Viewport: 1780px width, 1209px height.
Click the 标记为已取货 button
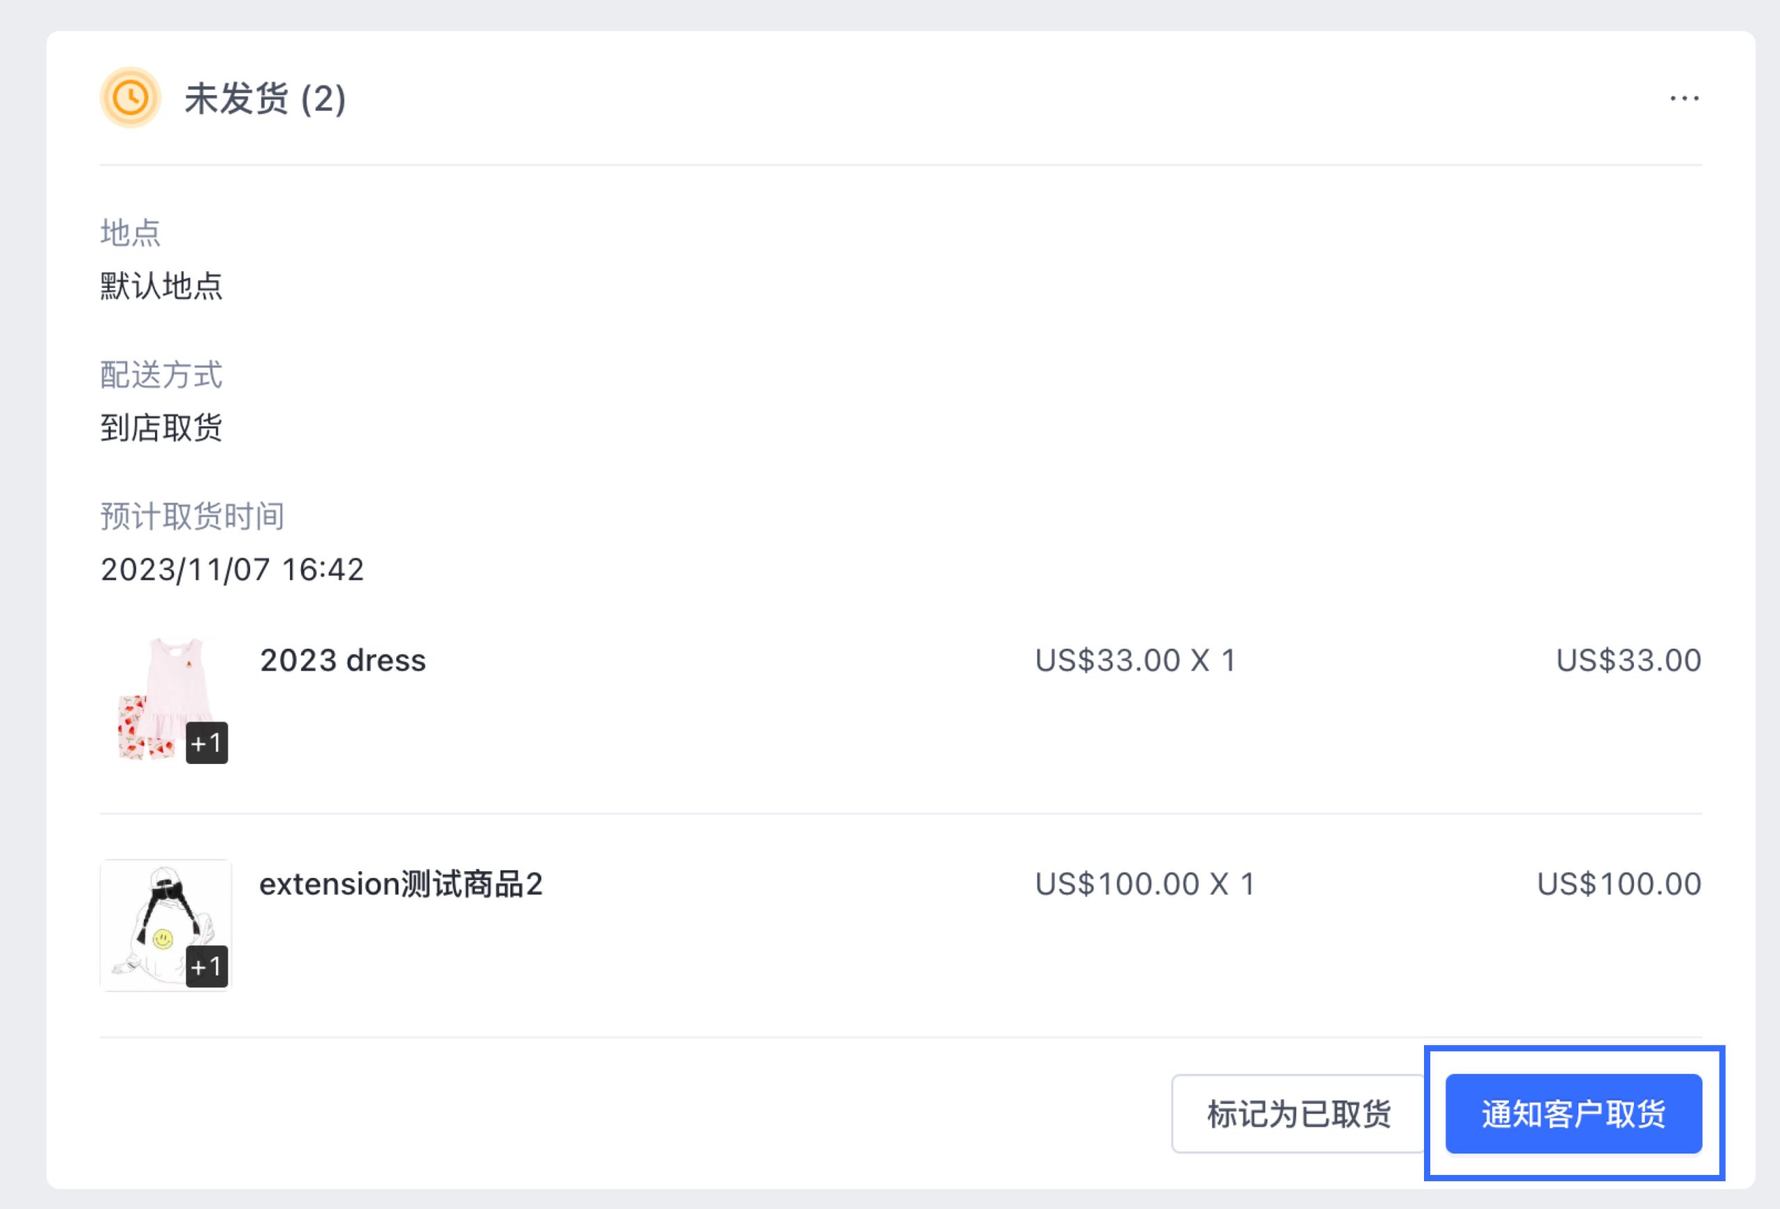click(1298, 1114)
